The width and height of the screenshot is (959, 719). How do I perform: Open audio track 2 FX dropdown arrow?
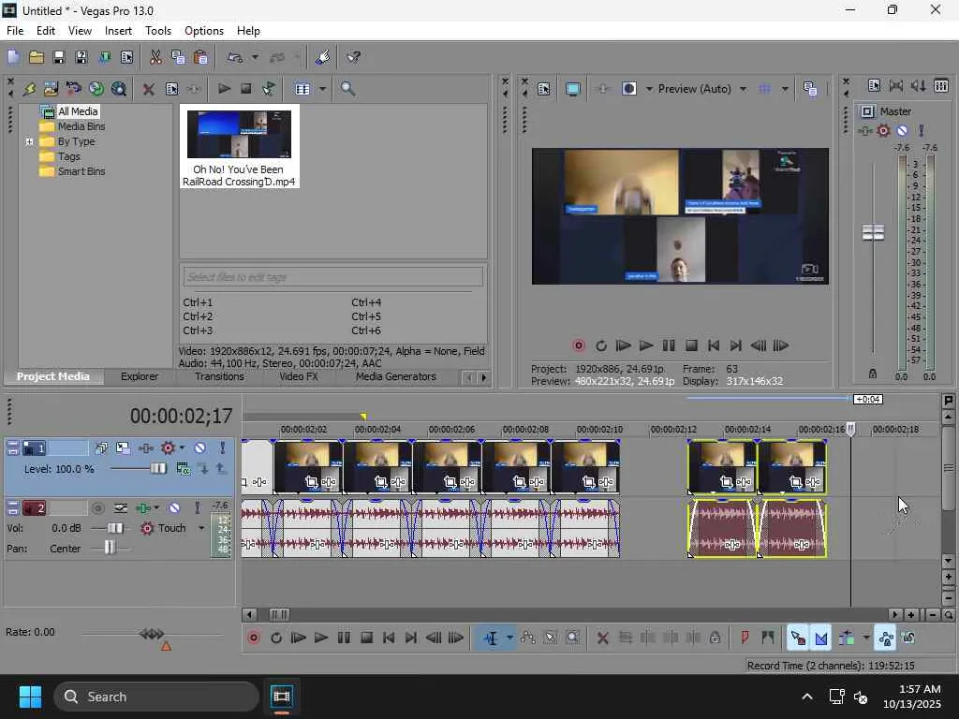coord(156,508)
